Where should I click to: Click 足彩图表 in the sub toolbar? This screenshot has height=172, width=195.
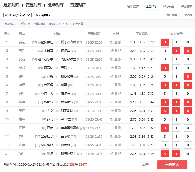[x=10, y=24]
